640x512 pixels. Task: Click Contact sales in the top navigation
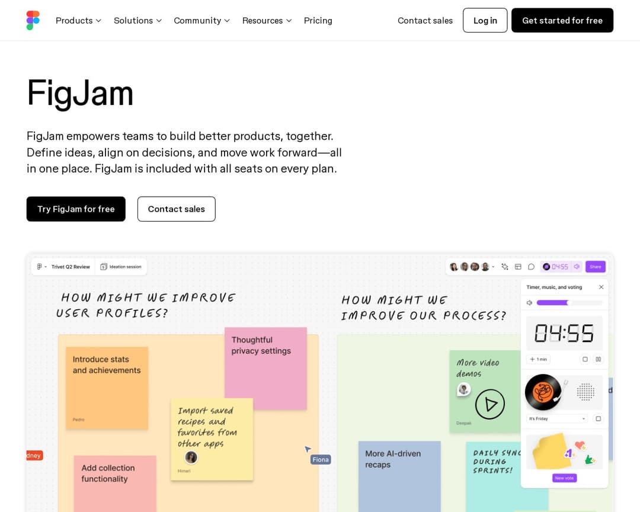pyautogui.click(x=425, y=20)
